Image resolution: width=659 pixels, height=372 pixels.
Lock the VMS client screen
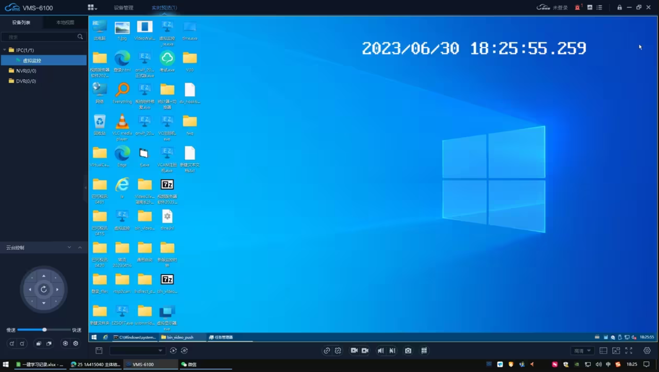pos(619,8)
